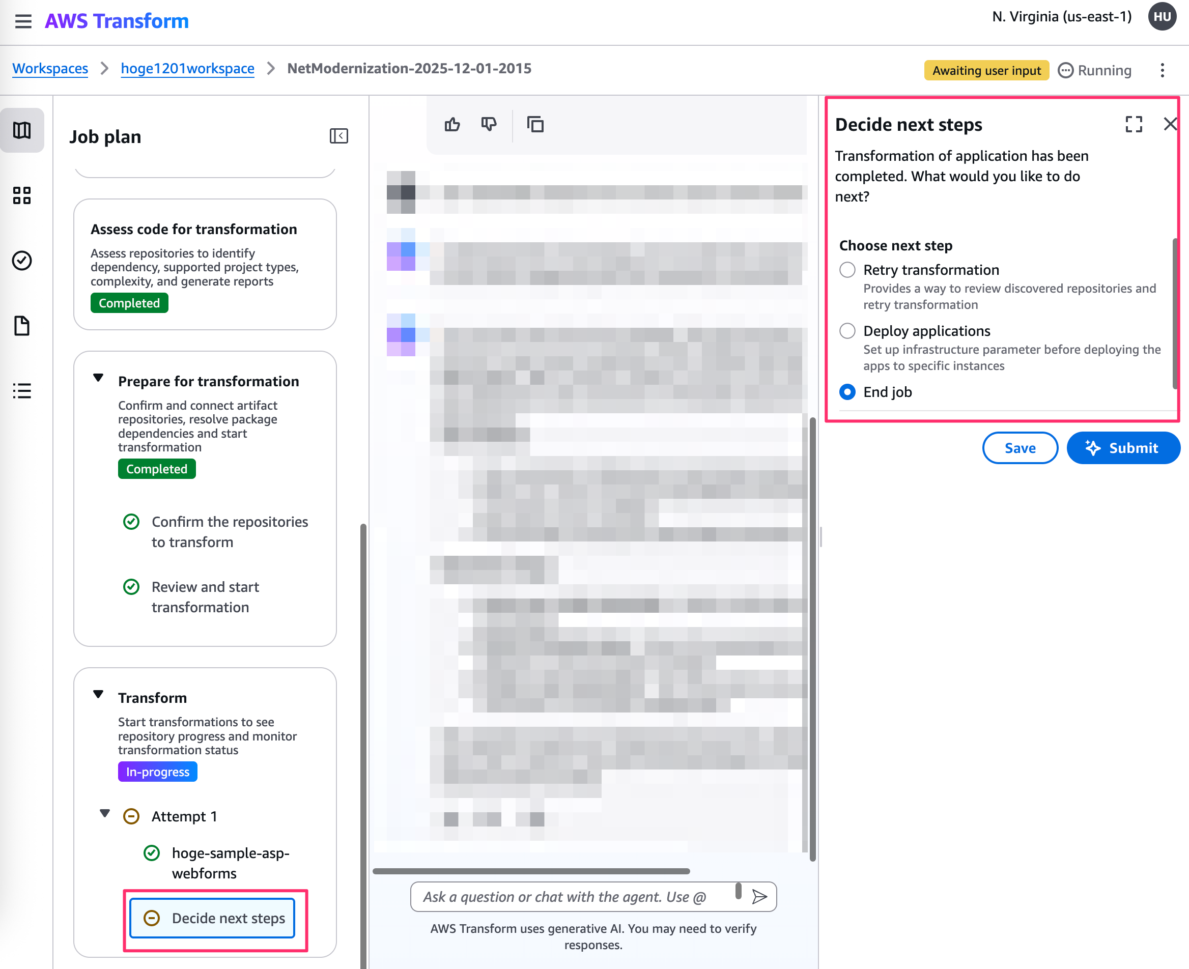Select Decide next steps in job plan
This screenshot has height=969, width=1189.
(x=213, y=918)
